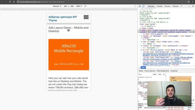This screenshot has height=110, width=195.
Task: Expand the head element node
Action: click(140, 28)
